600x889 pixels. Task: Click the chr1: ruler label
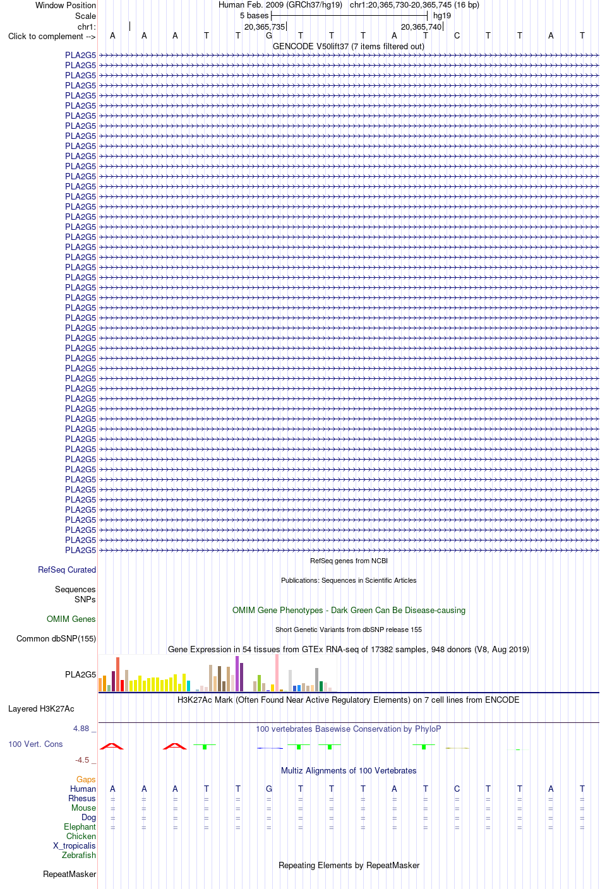87,27
